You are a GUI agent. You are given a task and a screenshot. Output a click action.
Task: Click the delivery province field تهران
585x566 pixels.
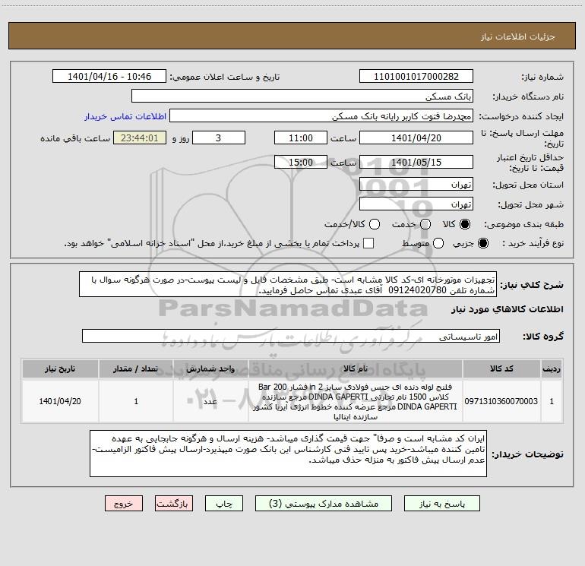pyautogui.click(x=416, y=185)
